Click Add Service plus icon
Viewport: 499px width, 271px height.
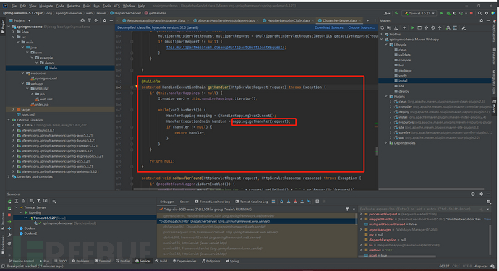coord(54,201)
